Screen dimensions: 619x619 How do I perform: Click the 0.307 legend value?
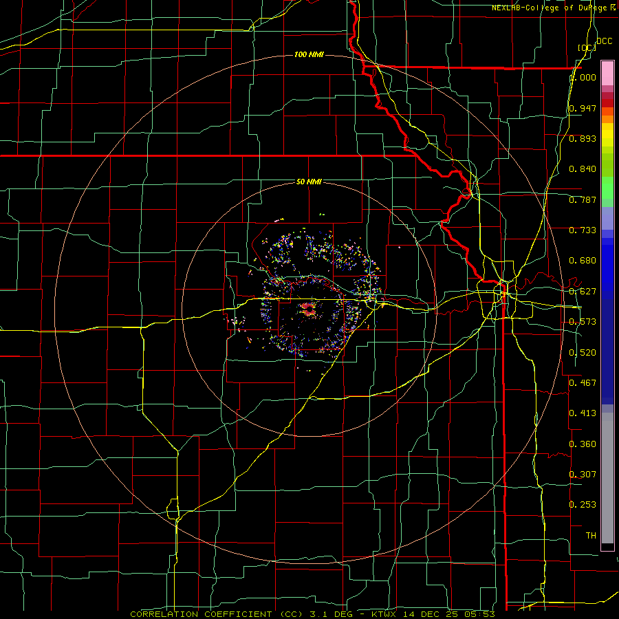(583, 475)
